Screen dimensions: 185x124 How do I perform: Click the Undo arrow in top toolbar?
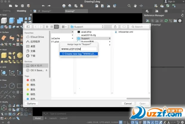tap(43, 6)
